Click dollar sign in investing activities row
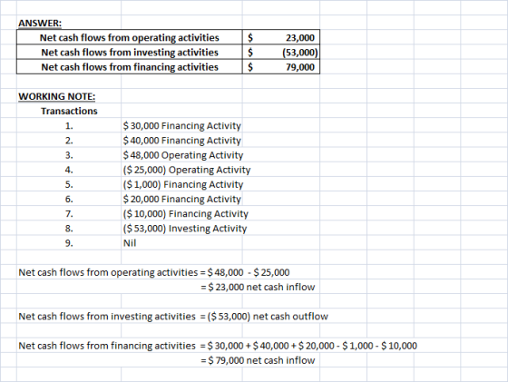This screenshot has width=508, height=382. [x=250, y=53]
